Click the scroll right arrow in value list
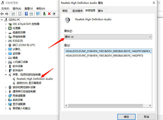This screenshot has height=120, width=163. (x=150, y=106)
